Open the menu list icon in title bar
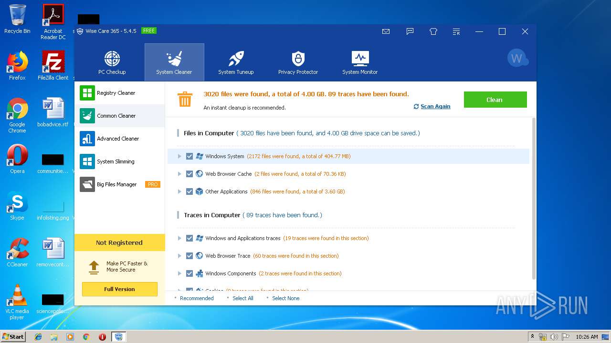 (456, 31)
